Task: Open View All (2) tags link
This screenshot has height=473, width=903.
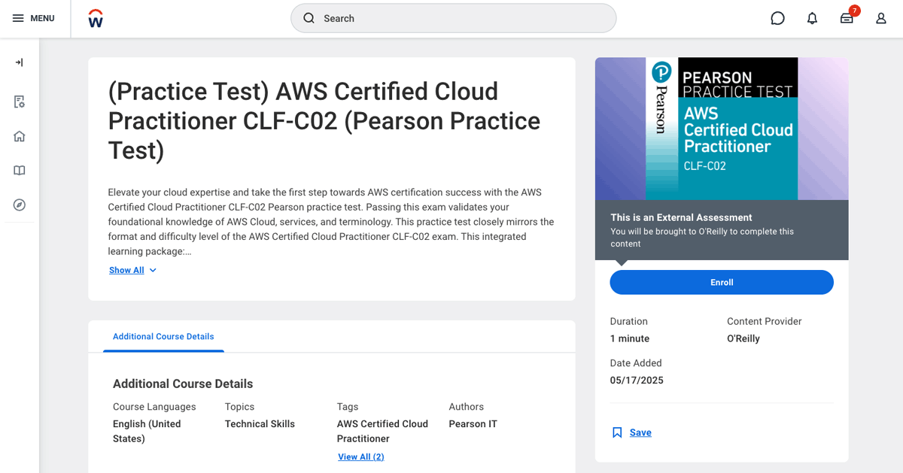Action: tap(361, 456)
